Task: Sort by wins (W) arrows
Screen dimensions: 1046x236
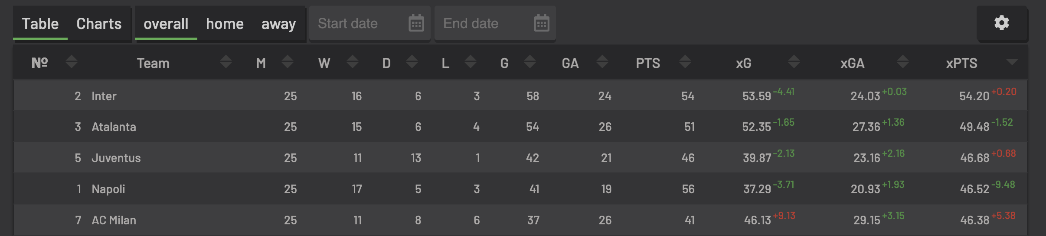Action: click(x=353, y=62)
